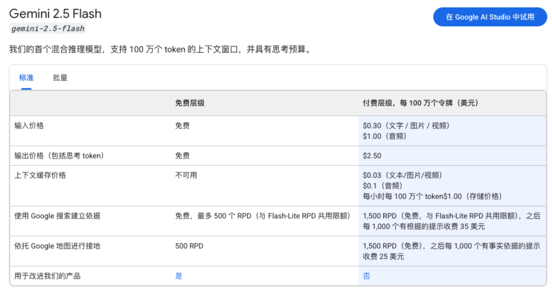Screen dimensions: 552x297
Task: Click the $2.50 output price cell
Action: pyautogui.click(x=372, y=156)
